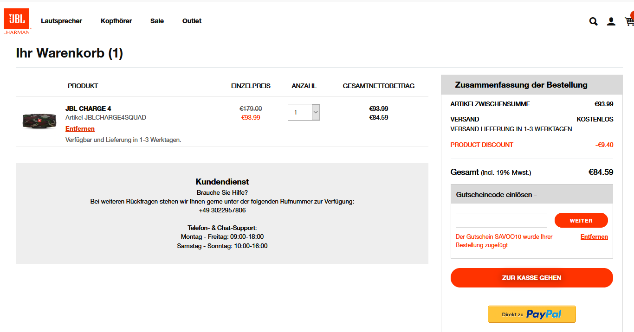This screenshot has height=332, width=634.
Task: Click the Ihr Warenkorb (1) heading
Action: [x=69, y=53]
